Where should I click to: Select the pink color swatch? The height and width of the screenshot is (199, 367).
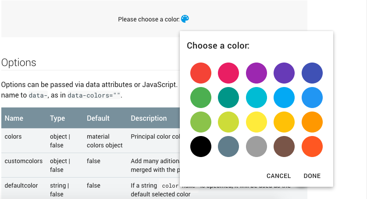point(228,73)
